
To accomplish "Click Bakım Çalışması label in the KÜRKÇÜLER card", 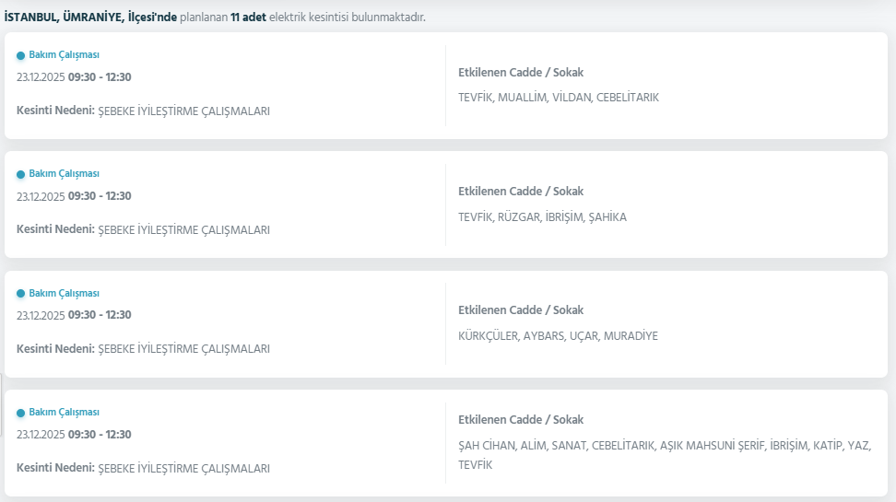I will pos(64,293).
